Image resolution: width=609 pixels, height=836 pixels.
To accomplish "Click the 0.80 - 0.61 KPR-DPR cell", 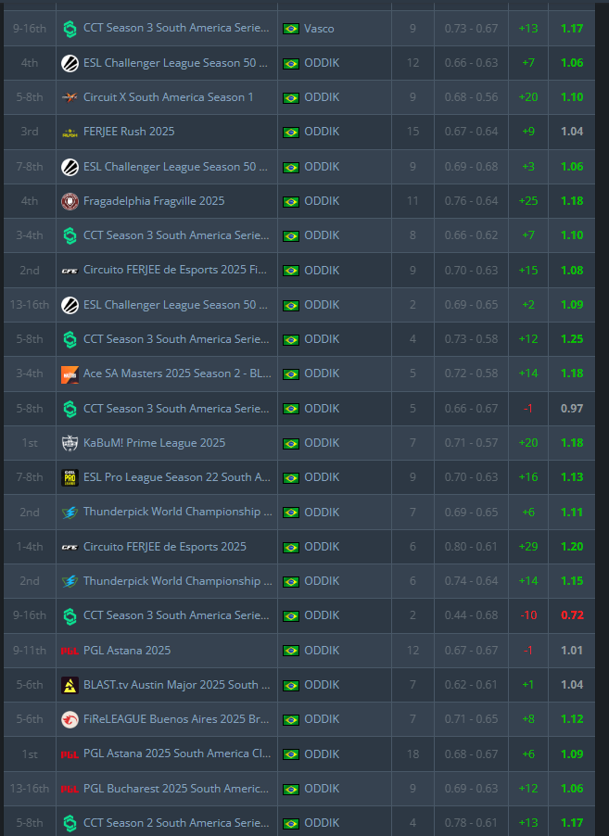I will (x=472, y=547).
